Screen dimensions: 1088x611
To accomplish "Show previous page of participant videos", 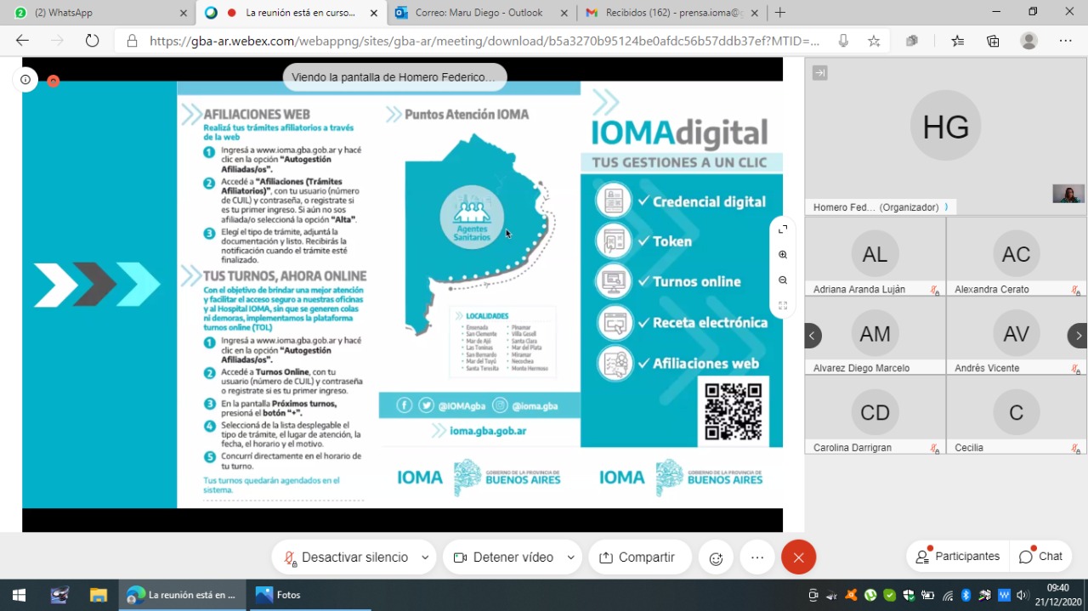I will (x=813, y=336).
